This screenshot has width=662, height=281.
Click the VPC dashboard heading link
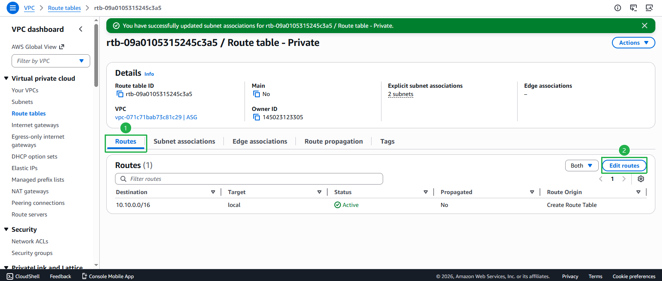[38, 29]
